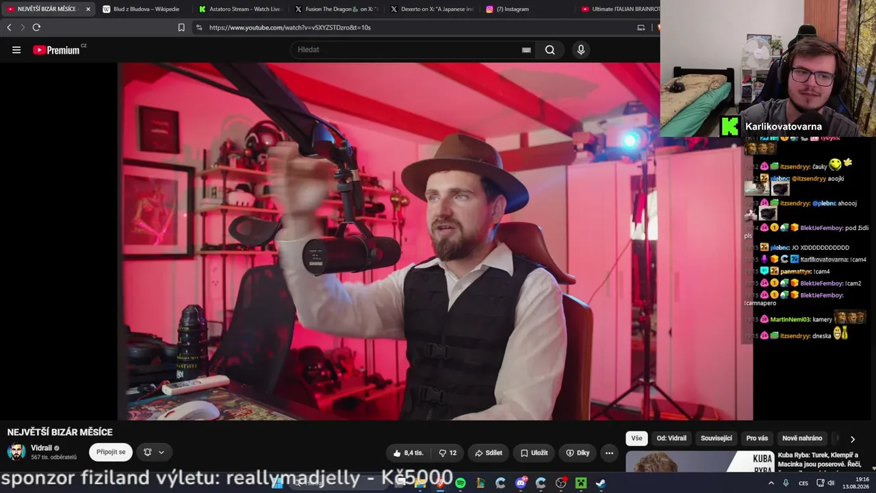Open Discord from the taskbar
Image resolution: width=876 pixels, height=493 pixels.
(521, 483)
